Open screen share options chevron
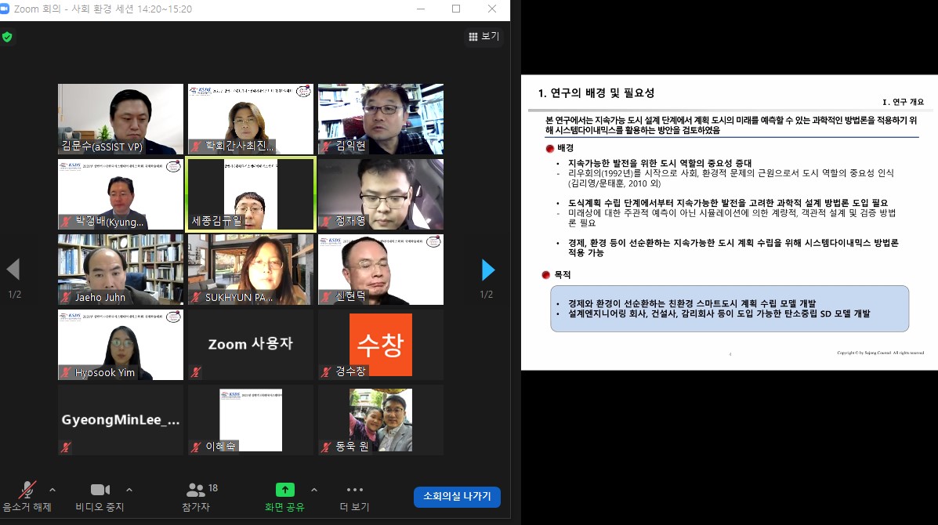The width and height of the screenshot is (938, 525). (x=314, y=490)
